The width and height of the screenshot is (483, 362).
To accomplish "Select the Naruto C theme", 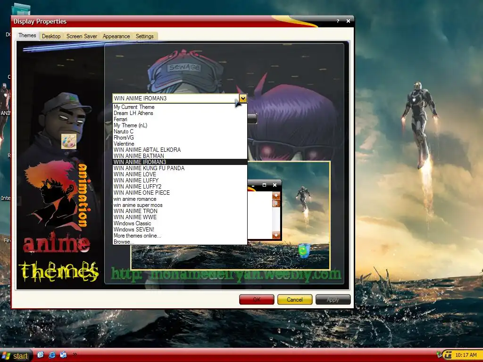I will click(180, 132).
